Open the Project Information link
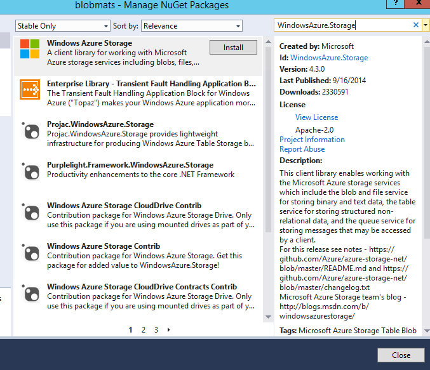430x370 pixels. click(x=312, y=140)
